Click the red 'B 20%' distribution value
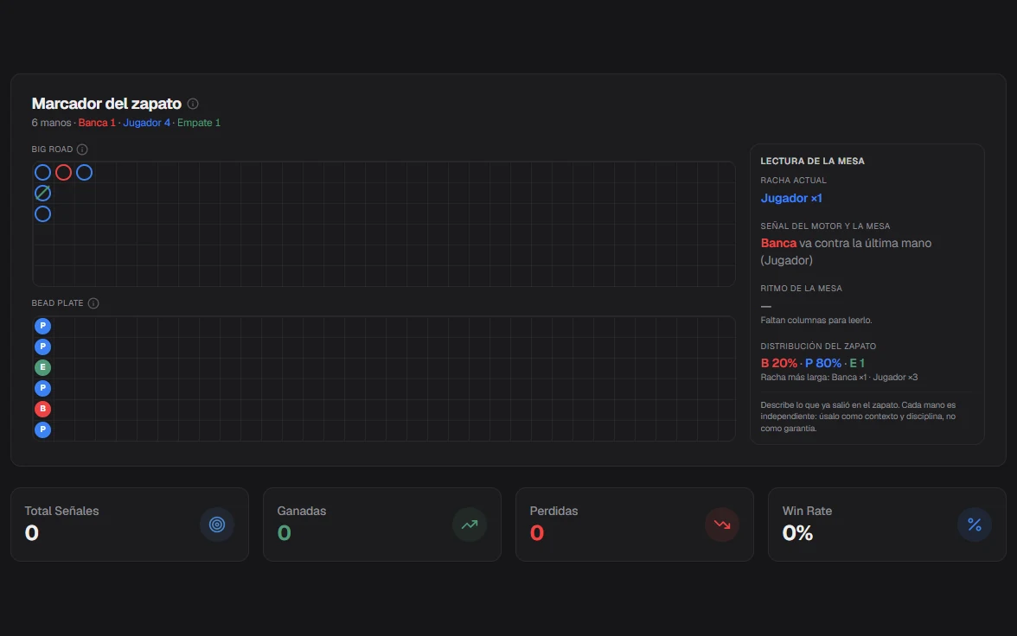The width and height of the screenshot is (1017, 636). point(779,363)
